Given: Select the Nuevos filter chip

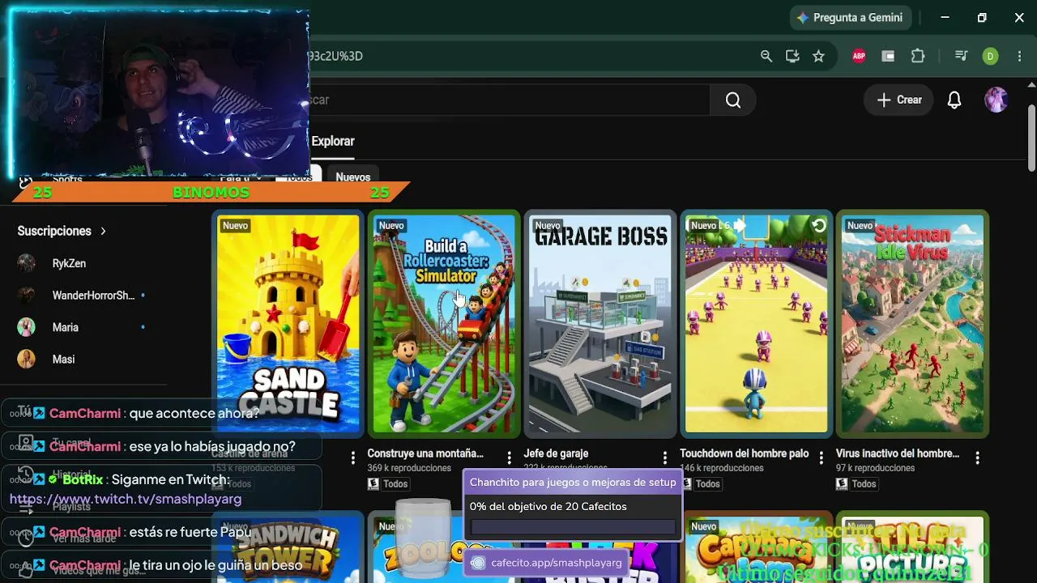Looking at the screenshot, I should pyautogui.click(x=353, y=177).
